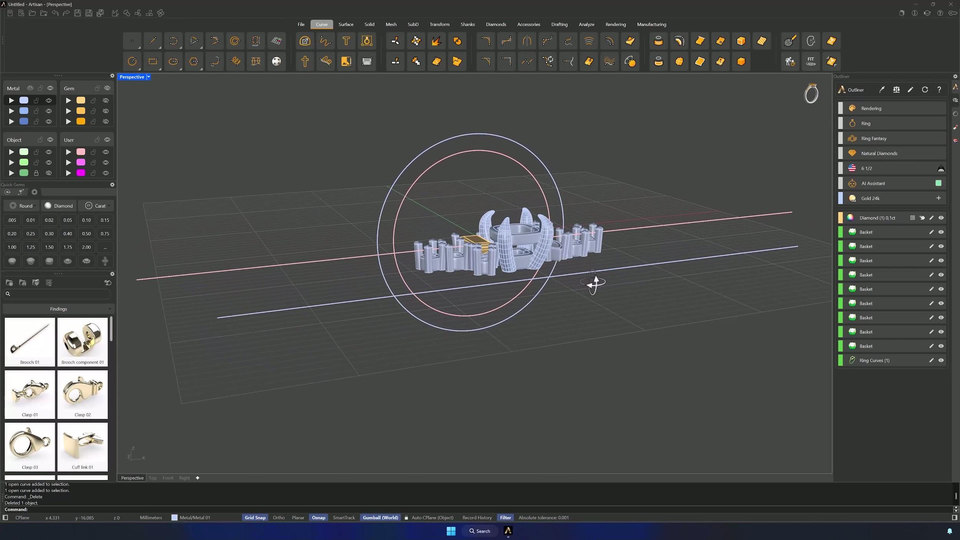Open the Carat unit dropdown
This screenshot has height=540, width=960.
[98, 206]
